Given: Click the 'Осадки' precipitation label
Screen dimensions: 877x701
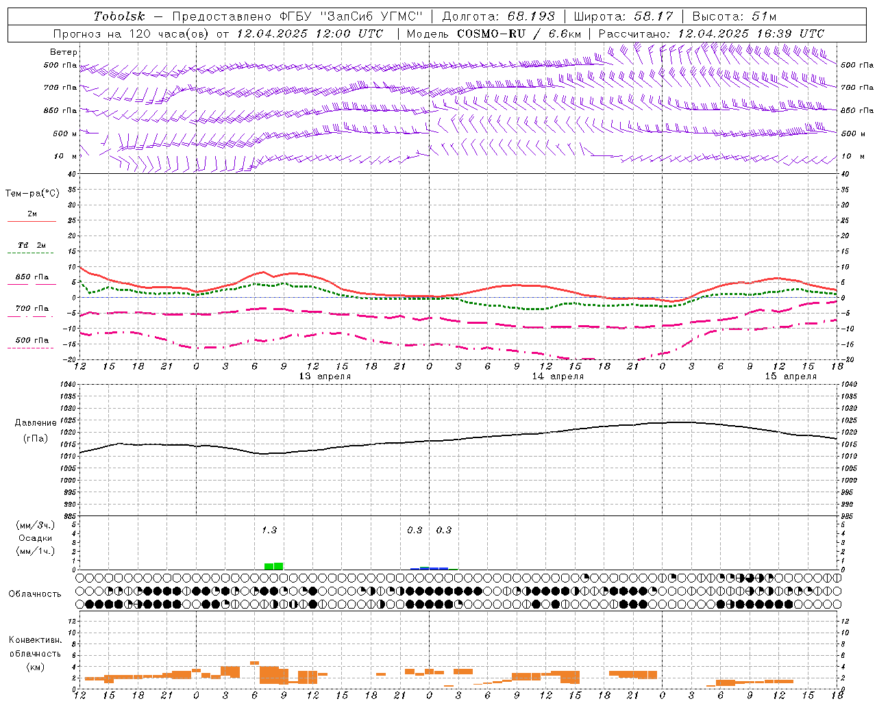Looking at the screenshot, I should [35, 538].
